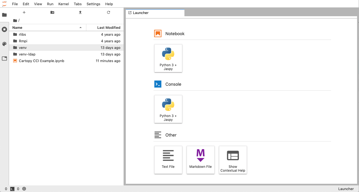This screenshot has height=192, width=359.
Task: Toggle the Name column sort order
Action: point(17,27)
